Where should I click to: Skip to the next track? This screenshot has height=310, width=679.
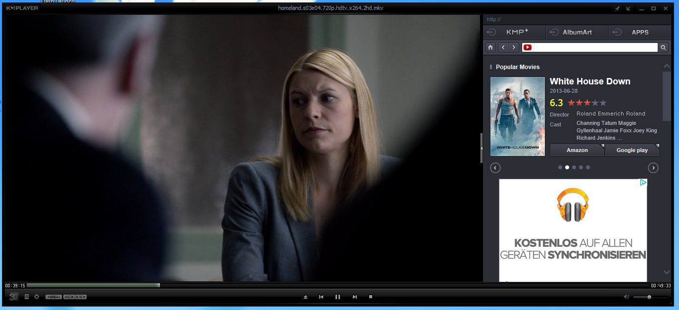354,297
